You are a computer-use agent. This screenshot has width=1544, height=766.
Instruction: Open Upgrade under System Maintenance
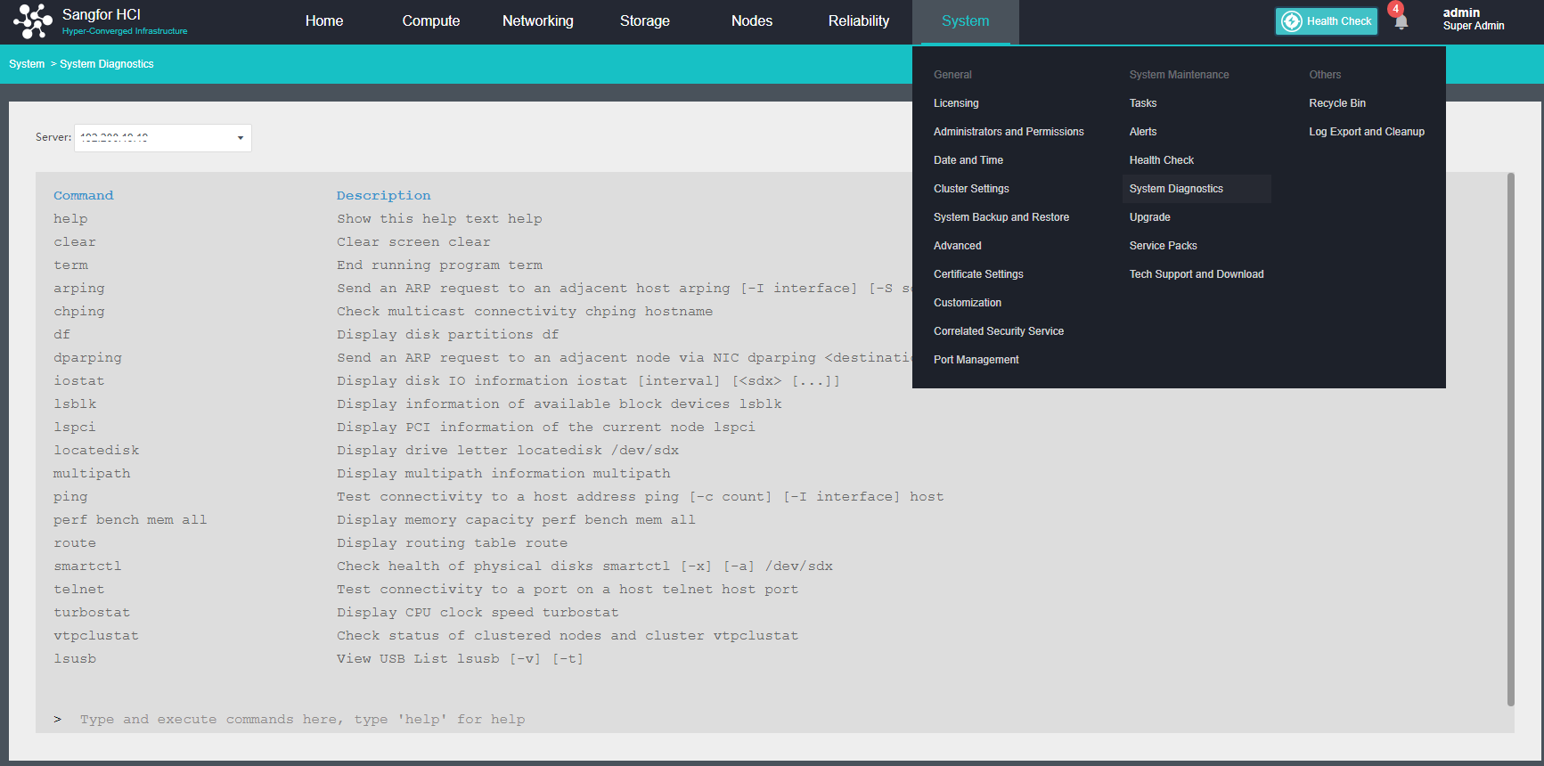pos(1149,217)
